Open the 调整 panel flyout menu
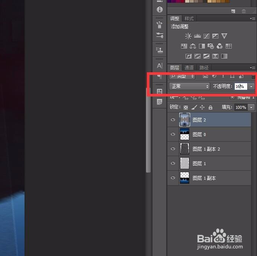 pyautogui.click(x=253, y=18)
